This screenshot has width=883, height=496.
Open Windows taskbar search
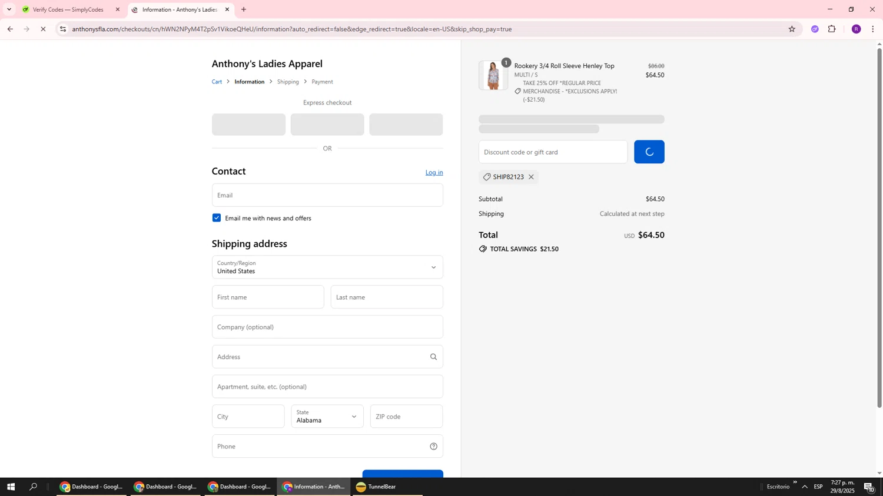[34, 487]
